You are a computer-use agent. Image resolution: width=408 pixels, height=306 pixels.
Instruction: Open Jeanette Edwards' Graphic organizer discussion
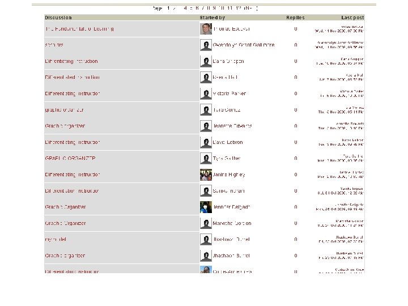pos(65,126)
